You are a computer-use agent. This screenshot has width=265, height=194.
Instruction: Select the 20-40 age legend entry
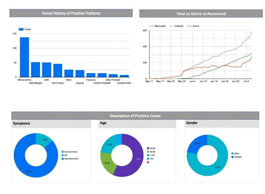(151, 148)
